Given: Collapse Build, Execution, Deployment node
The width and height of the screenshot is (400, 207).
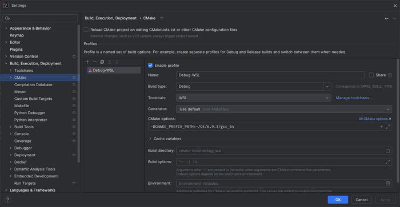Looking at the screenshot, I should coord(6,63).
